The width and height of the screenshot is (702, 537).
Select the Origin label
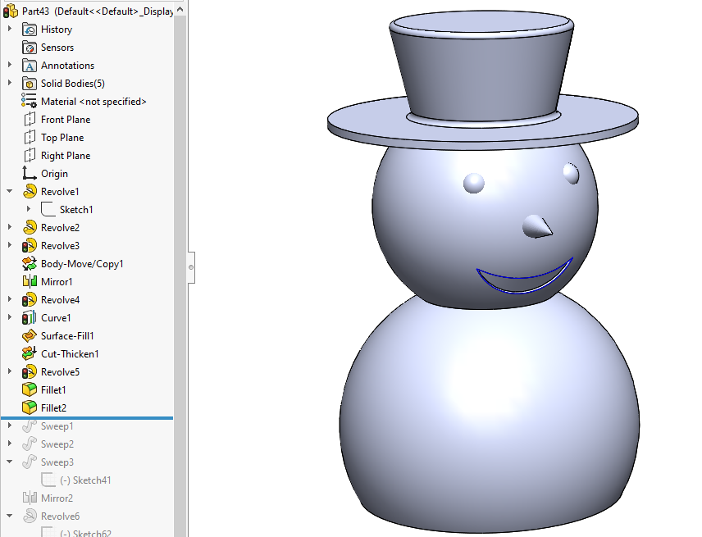tap(54, 174)
